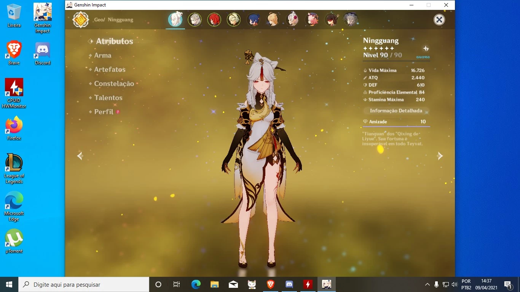Open Brave from the taskbar
520x292 pixels.
click(x=271, y=284)
